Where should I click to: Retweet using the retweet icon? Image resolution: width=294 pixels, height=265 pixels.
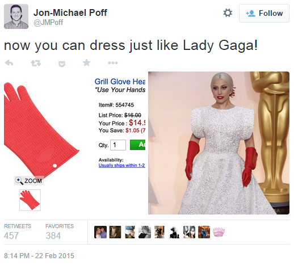coord(36,63)
